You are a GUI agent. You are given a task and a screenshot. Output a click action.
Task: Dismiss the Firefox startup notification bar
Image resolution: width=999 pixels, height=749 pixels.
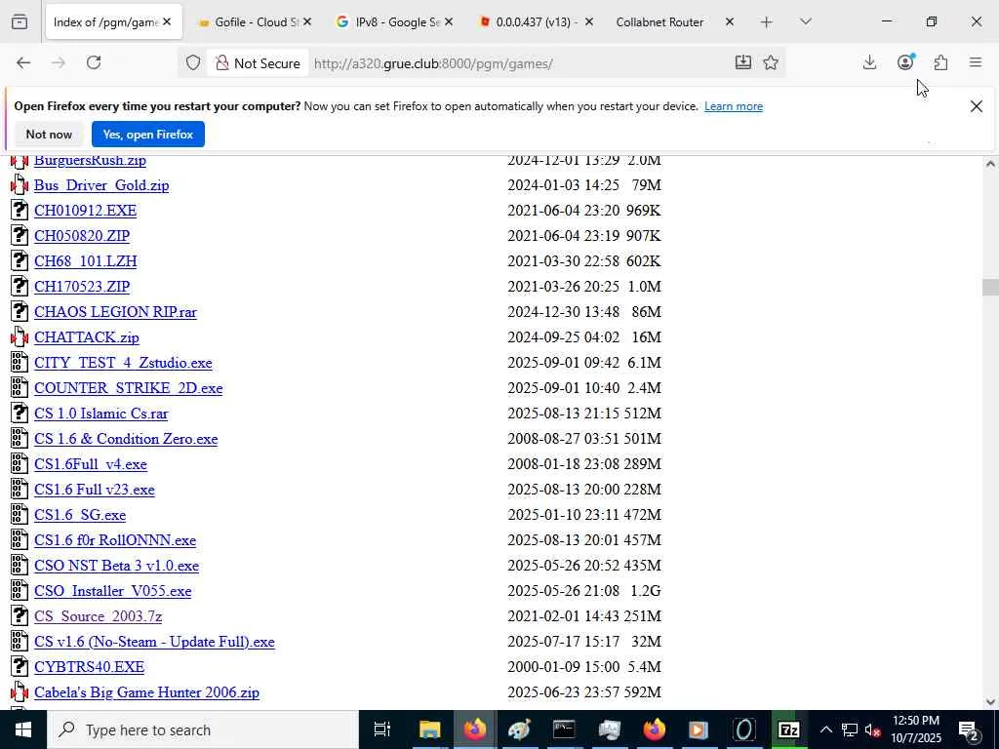coord(976,106)
